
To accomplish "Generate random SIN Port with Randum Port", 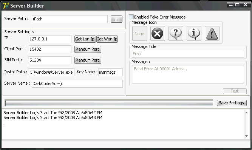I will point(88,60).
